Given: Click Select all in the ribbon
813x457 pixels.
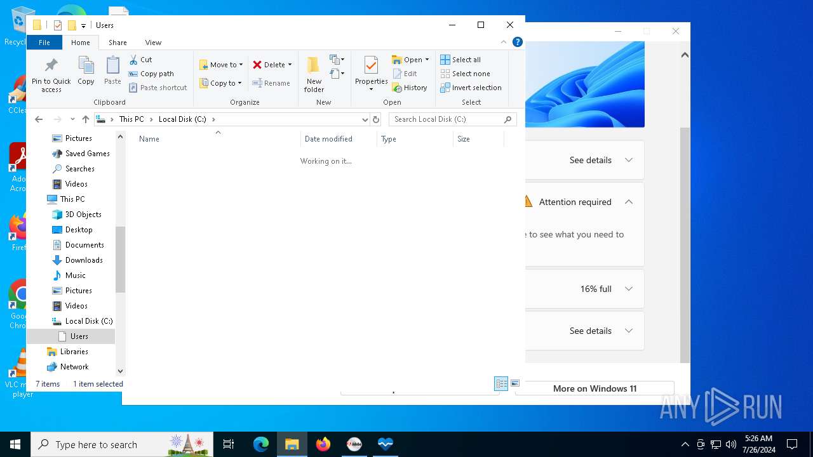Looking at the screenshot, I should [x=460, y=60].
